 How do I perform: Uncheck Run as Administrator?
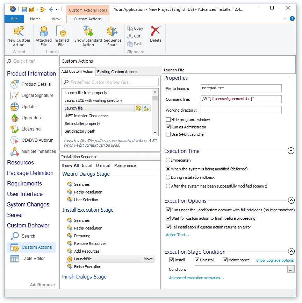click(168, 127)
